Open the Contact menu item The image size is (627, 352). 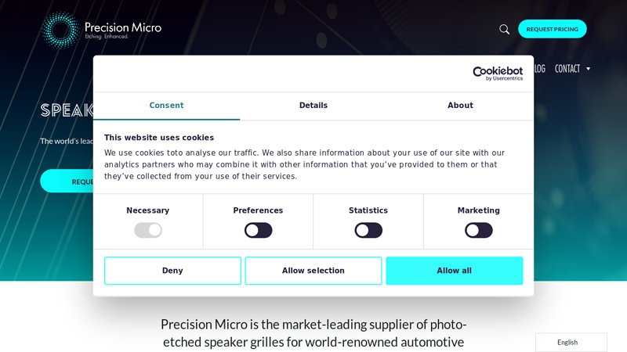click(x=567, y=69)
